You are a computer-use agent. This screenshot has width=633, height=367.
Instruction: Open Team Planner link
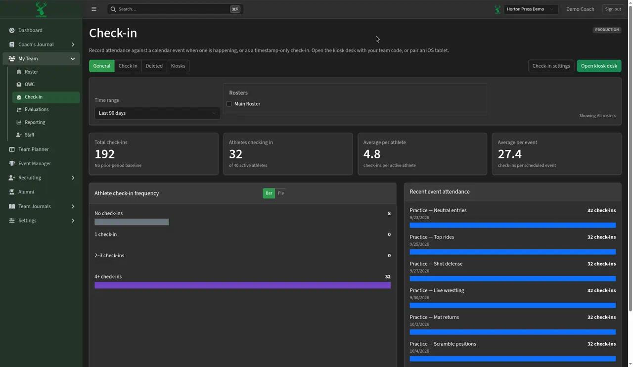tap(41, 149)
